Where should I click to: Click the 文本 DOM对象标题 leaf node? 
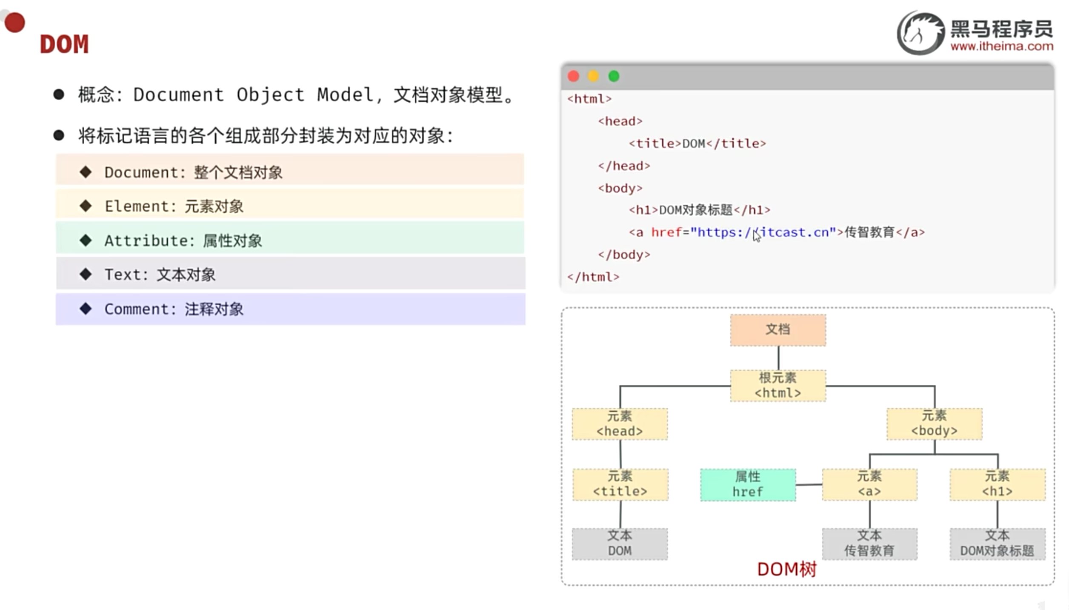pos(997,544)
